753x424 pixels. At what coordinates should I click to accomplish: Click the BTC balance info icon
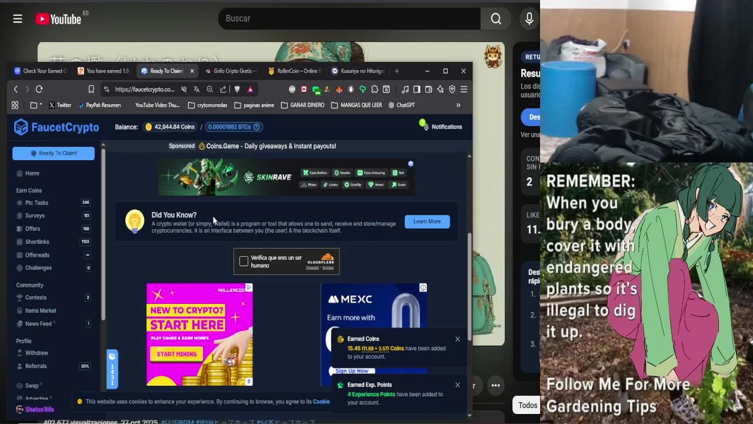click(256, 127)
